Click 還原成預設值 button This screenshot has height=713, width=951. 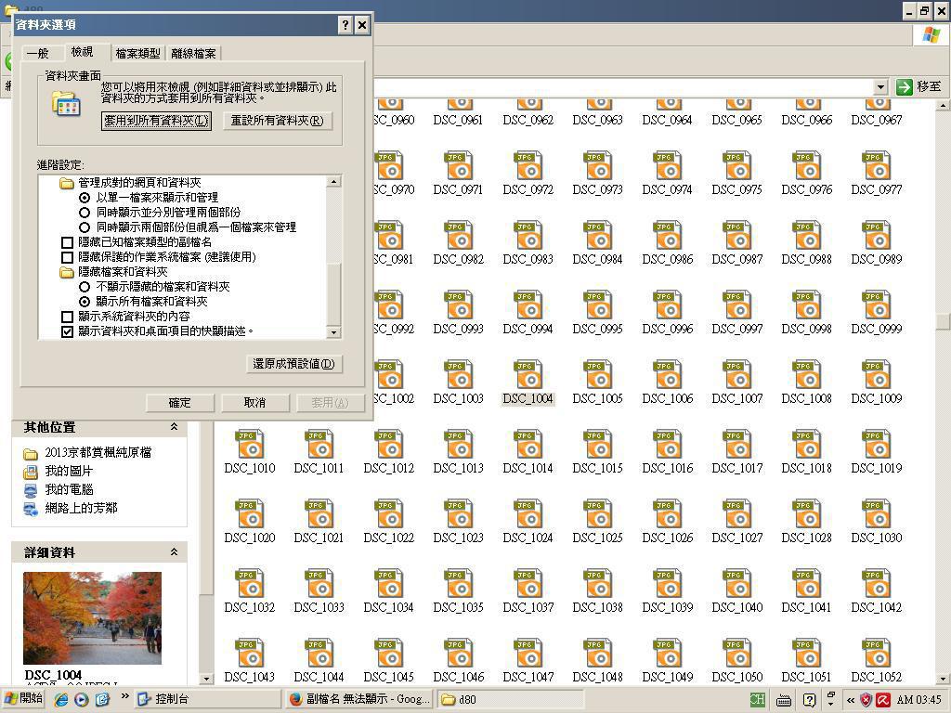click(x=294, y=364)
